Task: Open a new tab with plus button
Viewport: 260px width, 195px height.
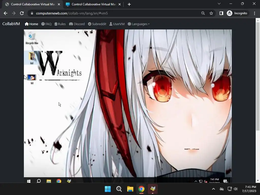Action: (x=129, y=4)
